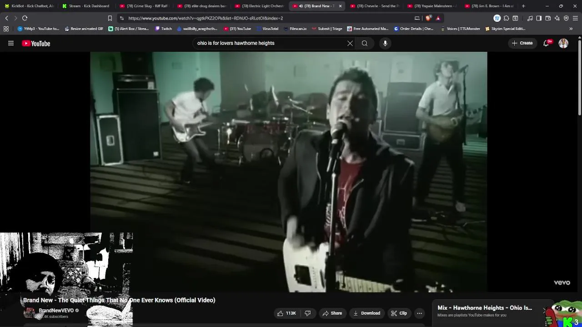Open VirusTotal bookmark
Viewport: 582px width, 327px height.
pyautogui.click(x=267, y=29)
